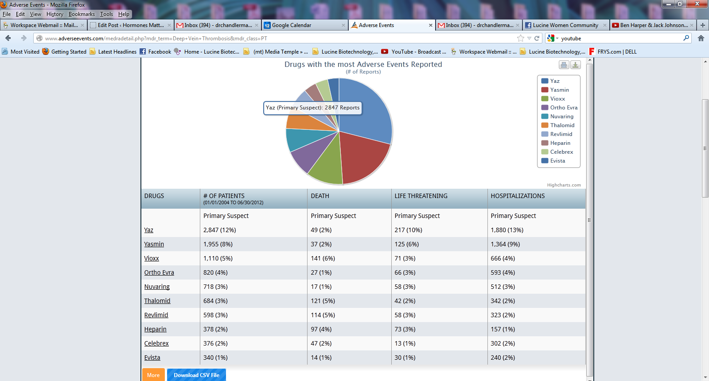Toggle Yaz series in chart legend
This screenshot has height=381, width=709.
click(550, 81)
